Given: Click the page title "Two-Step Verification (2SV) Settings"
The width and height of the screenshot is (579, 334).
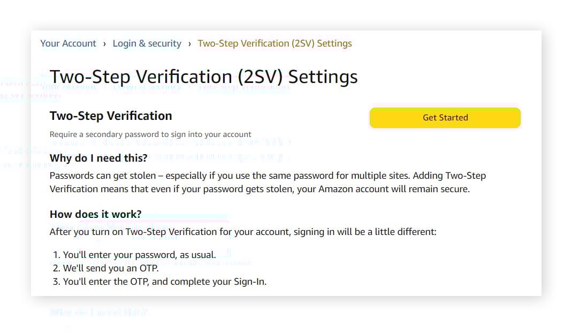Looking at the screenshot, I should (x=203, y=77).
